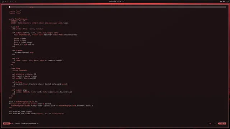Open the Thursday 19:28 clock
230x129 pixels.
tap(115, 1)
